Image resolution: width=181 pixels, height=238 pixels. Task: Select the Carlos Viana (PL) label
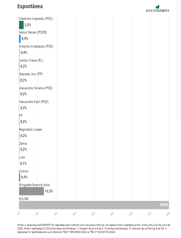tap(31, 60)
